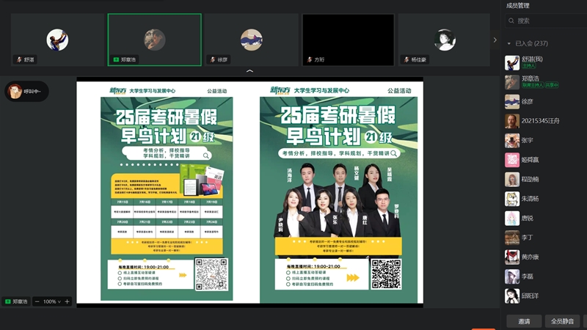This screenshot has width=587, height=330.
Task: Click the 全员静音 button
Action: coord(562,321)
